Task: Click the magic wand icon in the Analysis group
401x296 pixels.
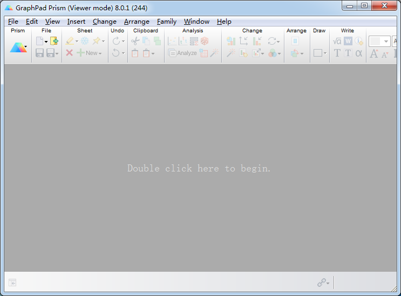Action: [x=214, y=53]
